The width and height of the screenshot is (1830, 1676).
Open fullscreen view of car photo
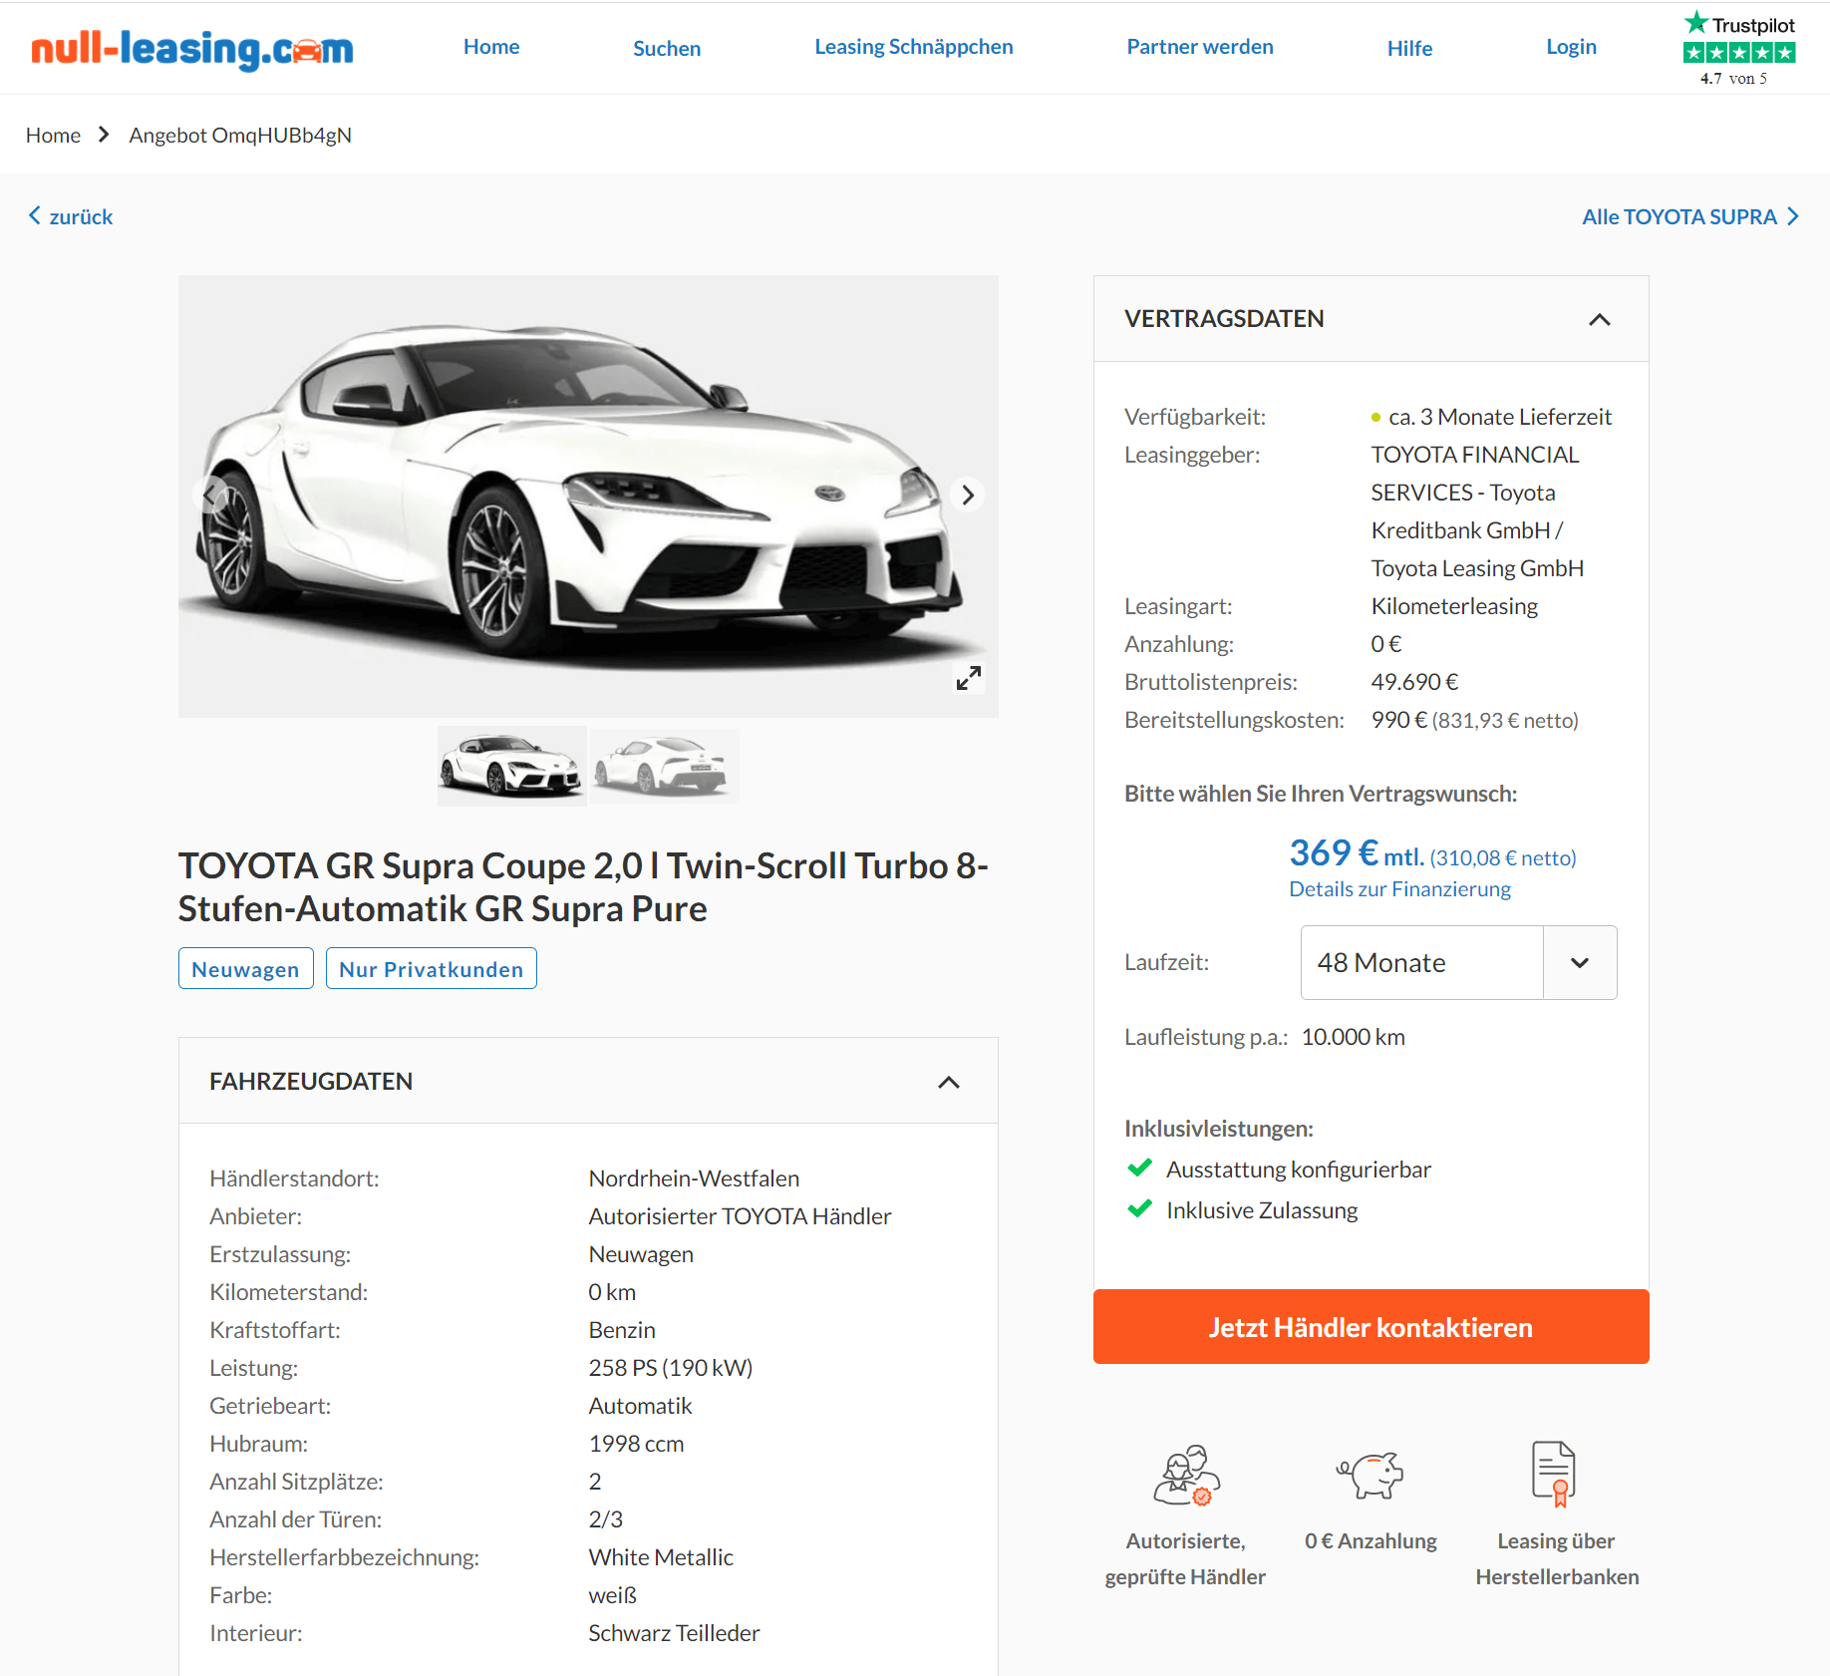coord(969,678)
